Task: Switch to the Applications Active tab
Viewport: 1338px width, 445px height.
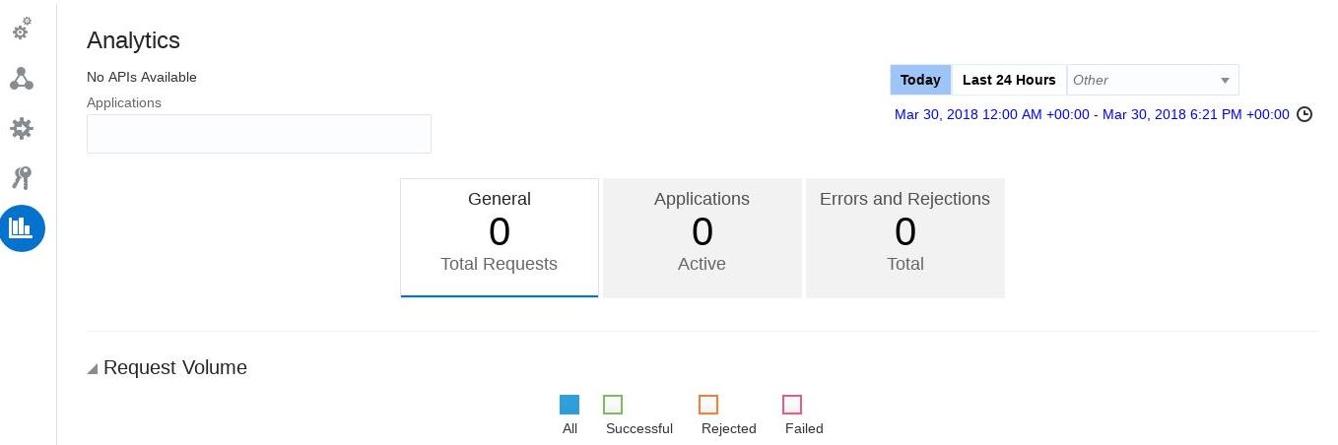Action: click(702, 237)
